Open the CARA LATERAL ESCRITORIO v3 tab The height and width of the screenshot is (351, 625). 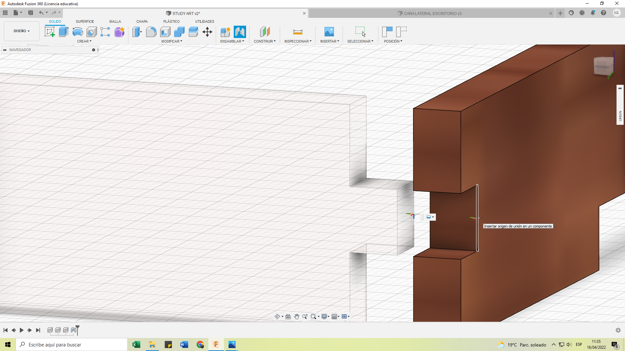click(432, 13)
